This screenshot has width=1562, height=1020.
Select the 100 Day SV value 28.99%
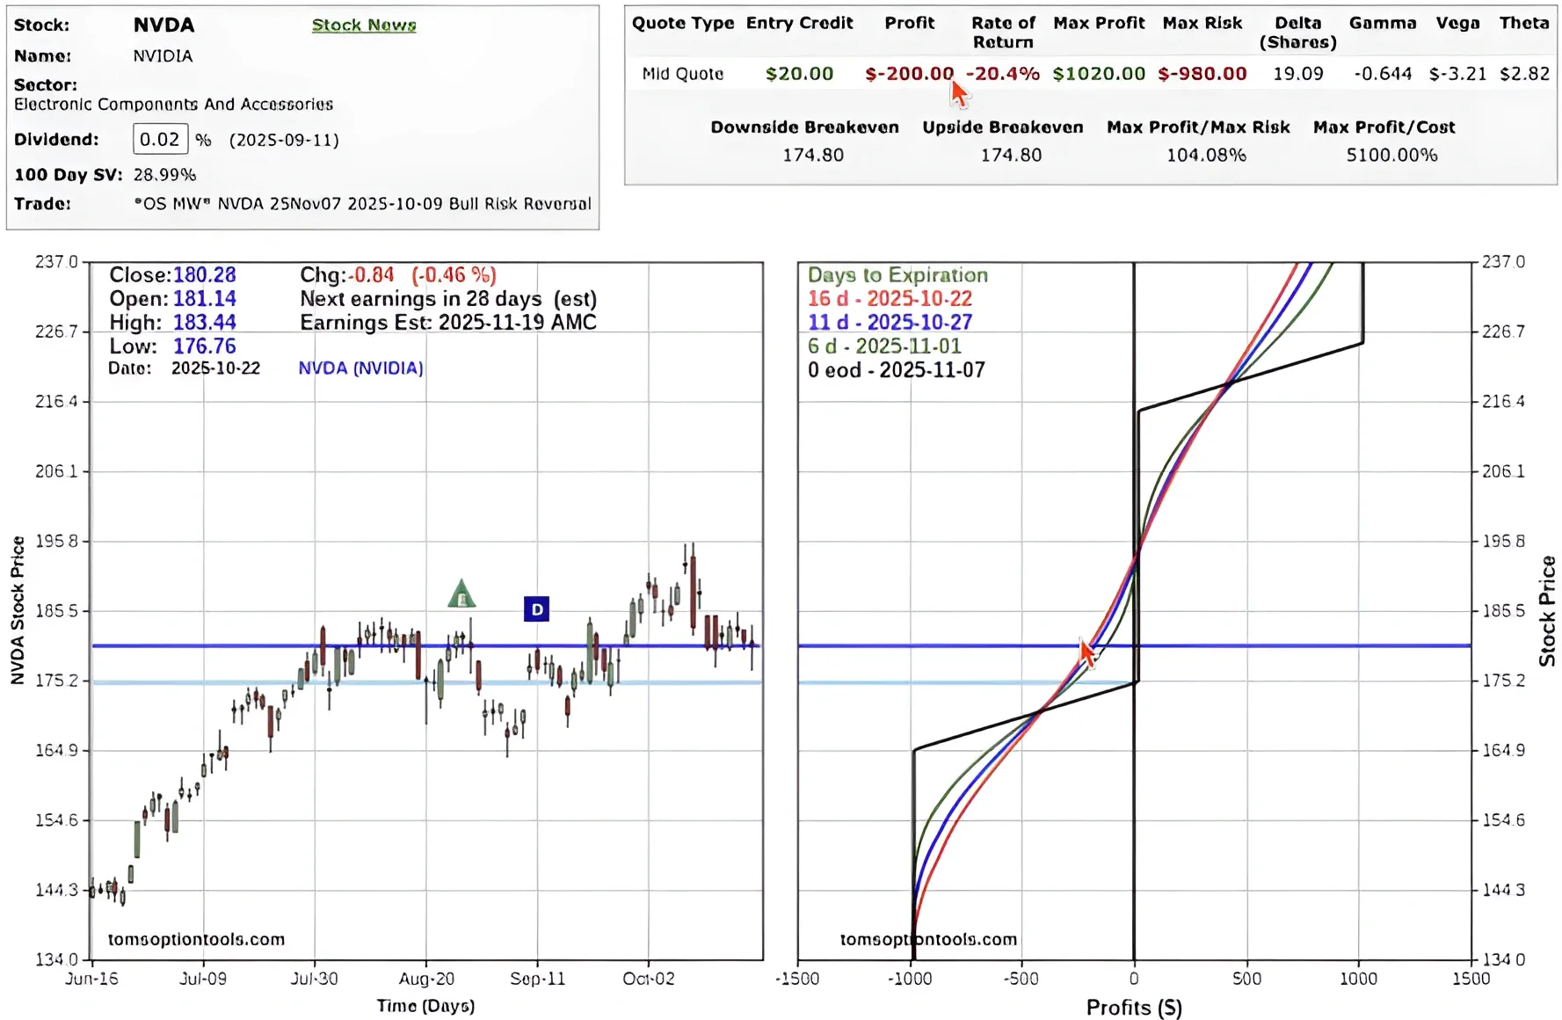(164, 174)
